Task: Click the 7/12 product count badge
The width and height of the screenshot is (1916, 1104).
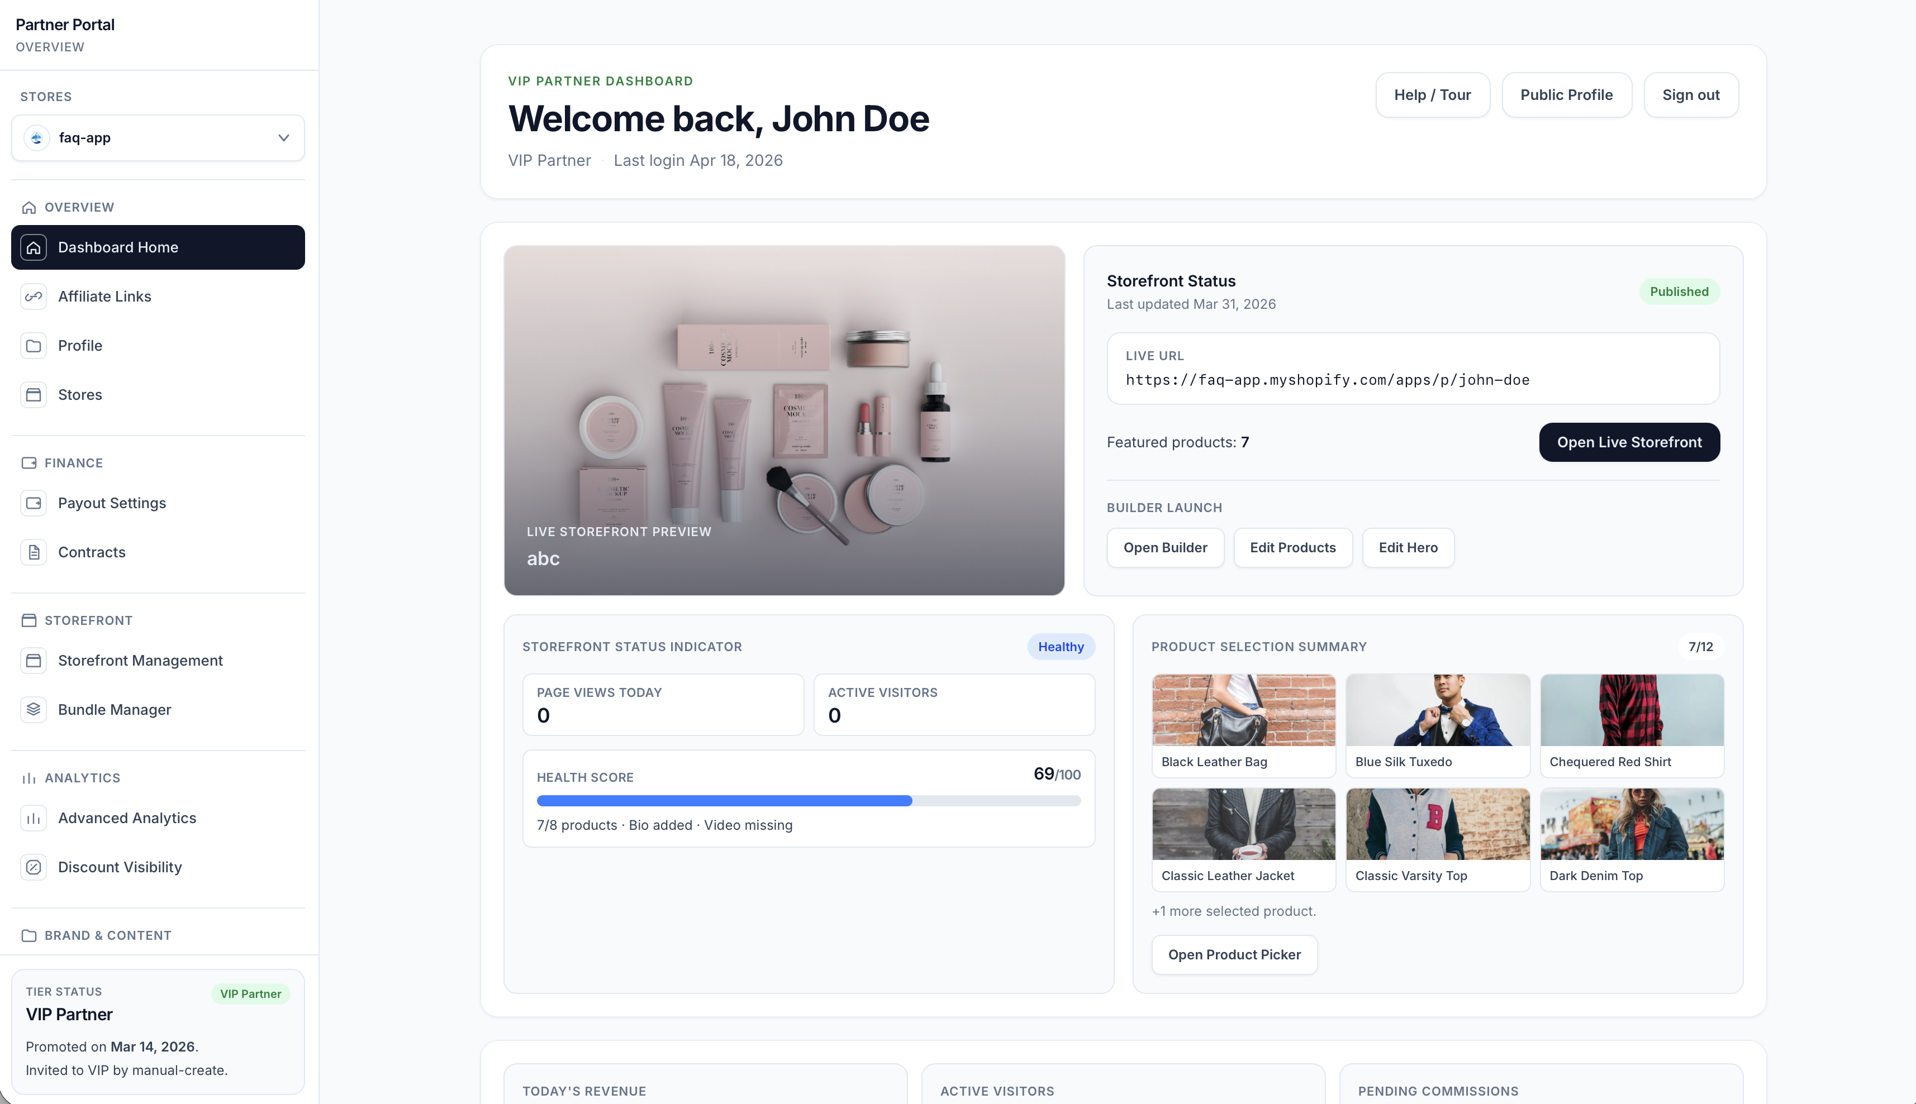Action: [x=1700, y=647]
